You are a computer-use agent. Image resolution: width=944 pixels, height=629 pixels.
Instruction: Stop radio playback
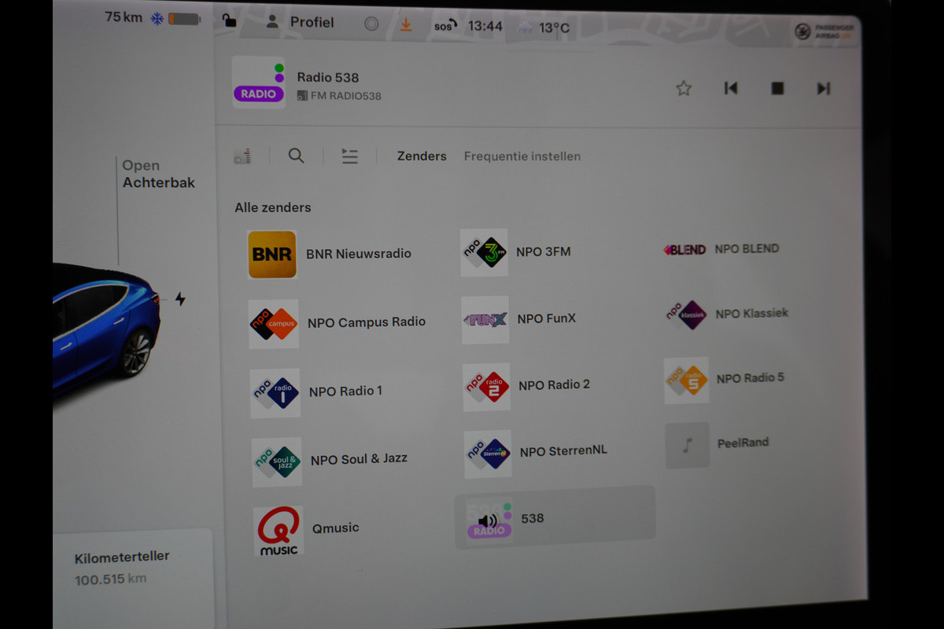point(777,89)
